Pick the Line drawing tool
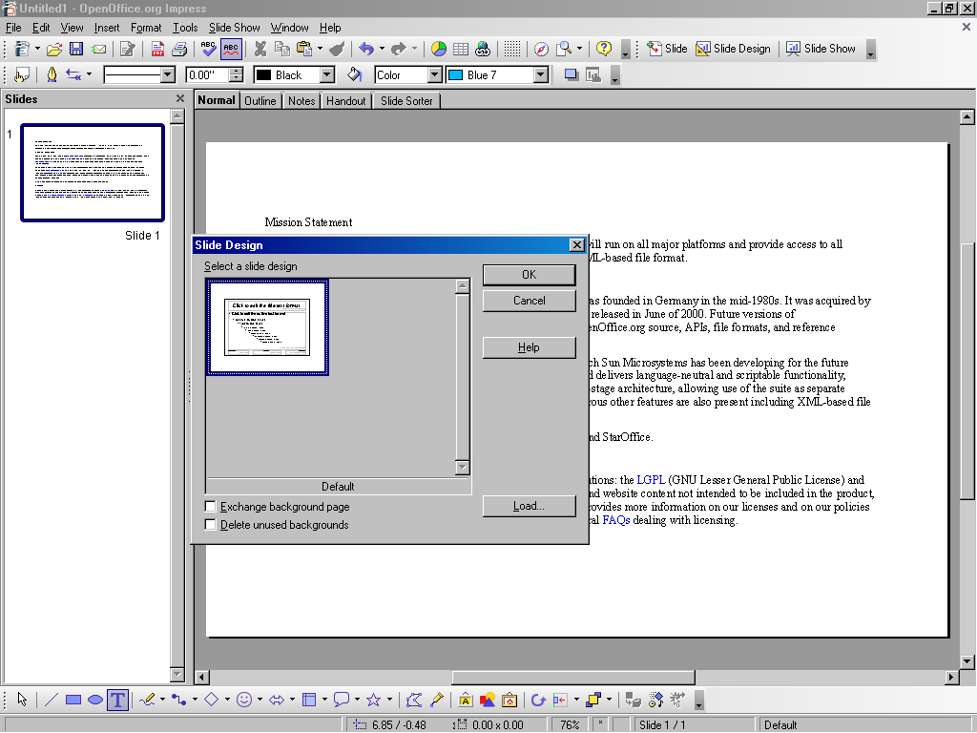 (x=52, y=700)
